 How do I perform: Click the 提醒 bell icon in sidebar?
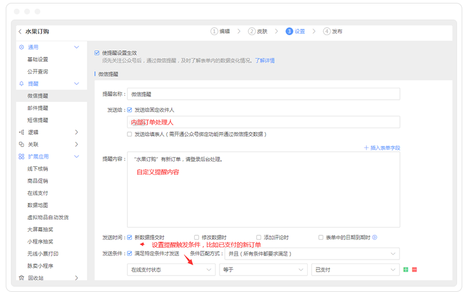pyautogui.click(x=21, y=84)
